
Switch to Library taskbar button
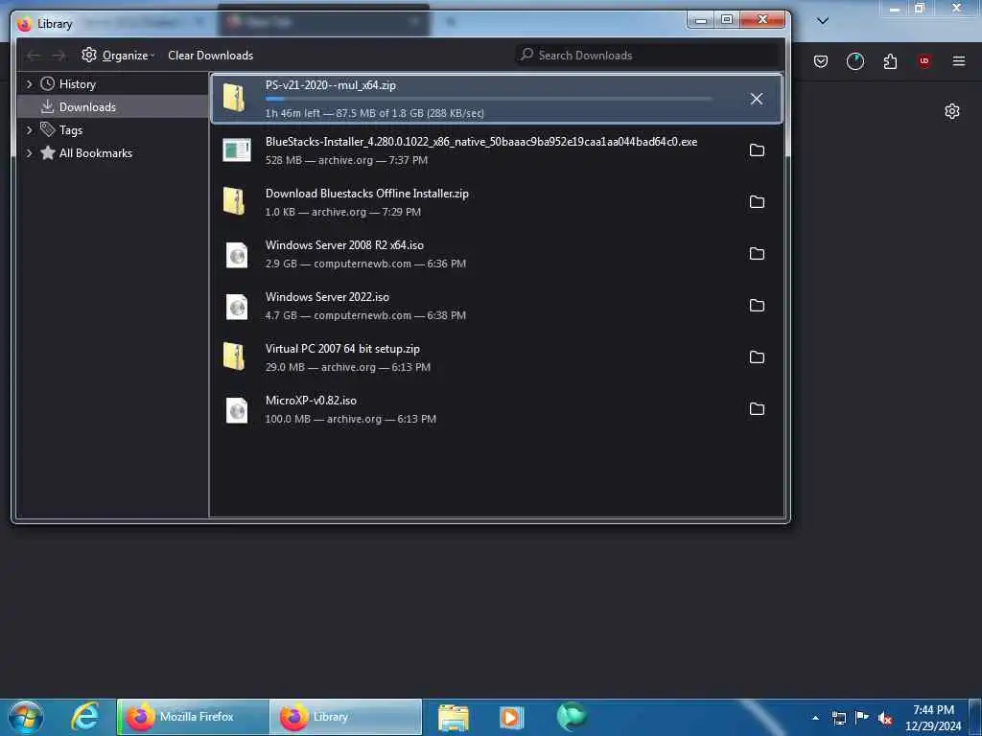coord(345,717)
